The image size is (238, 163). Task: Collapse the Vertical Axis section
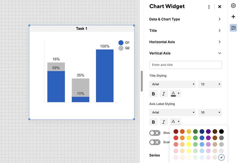coord(185,53)
